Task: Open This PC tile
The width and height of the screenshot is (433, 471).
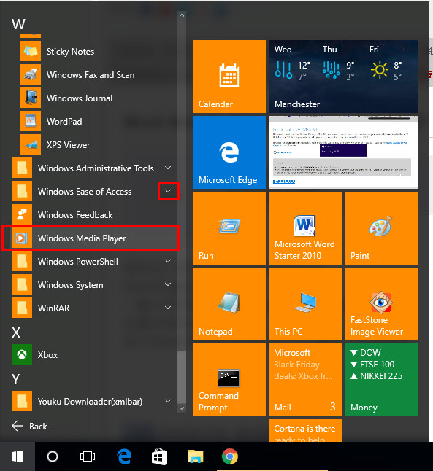Action: point(305,304)
